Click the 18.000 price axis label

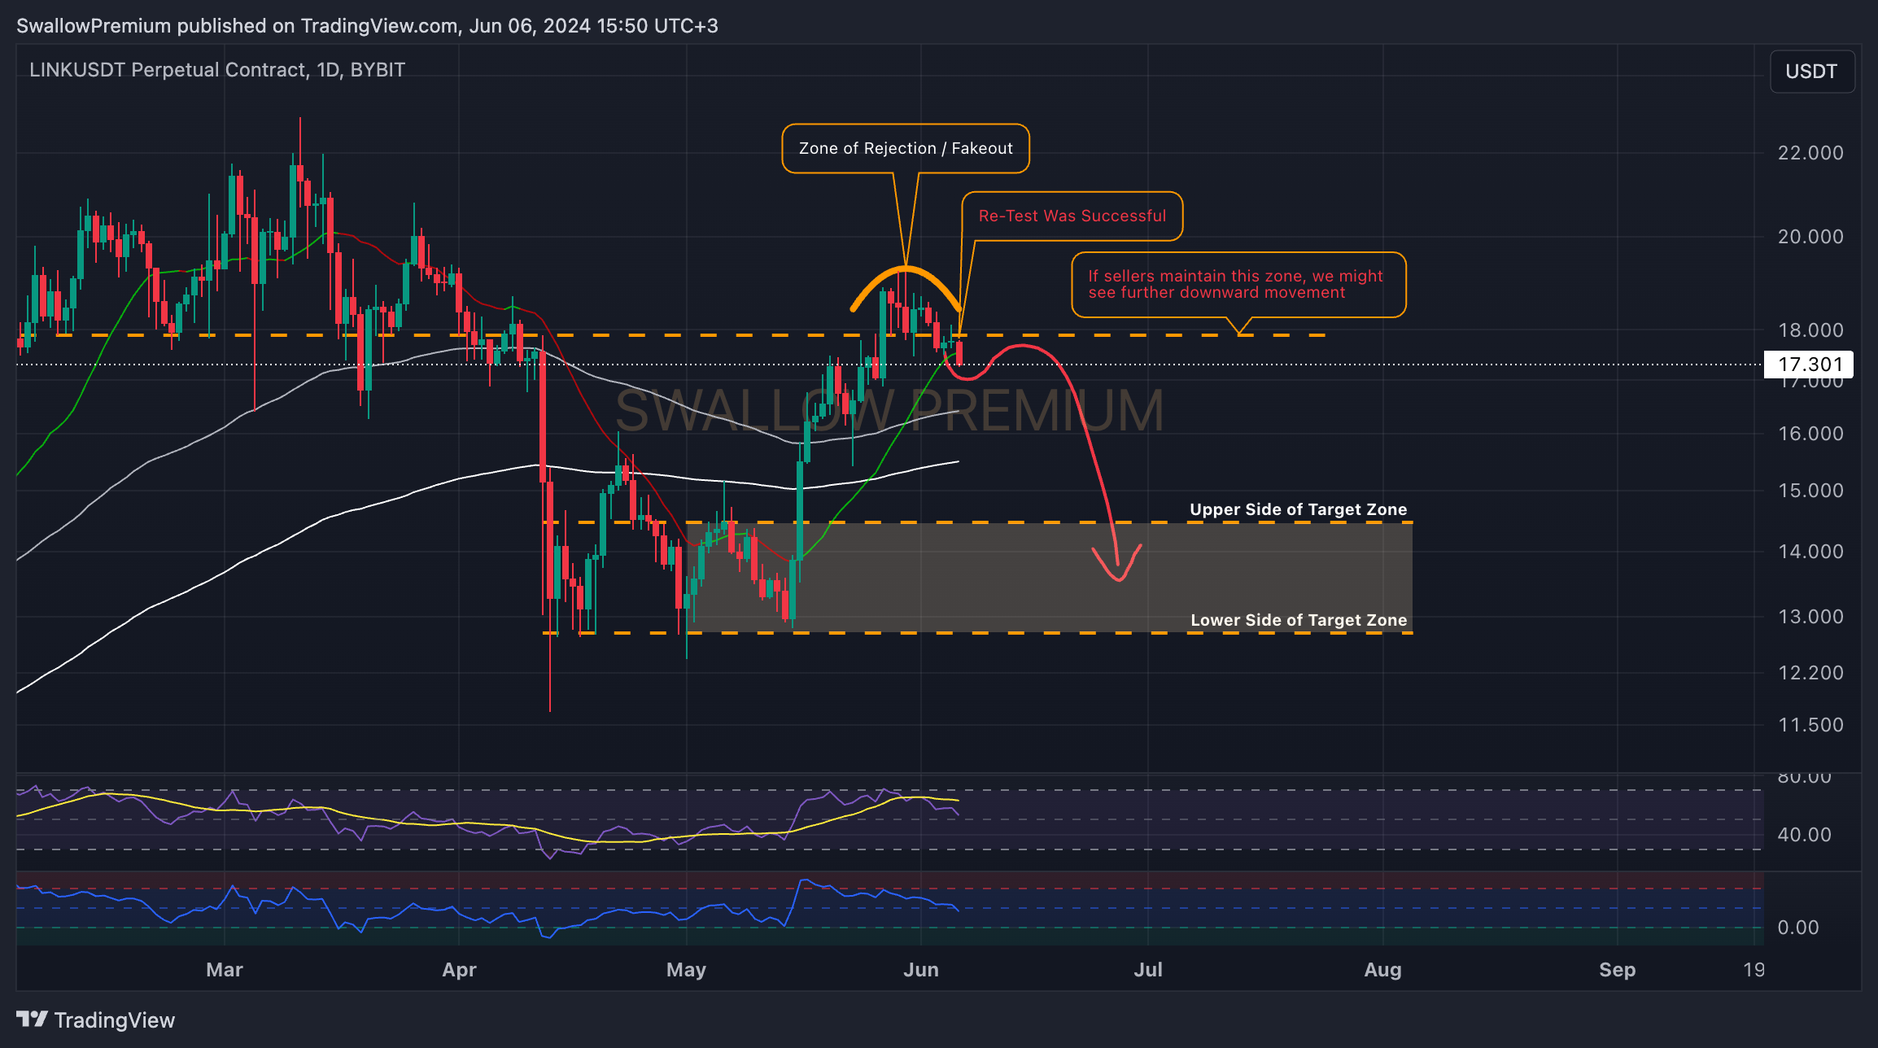click(1810, 330)
